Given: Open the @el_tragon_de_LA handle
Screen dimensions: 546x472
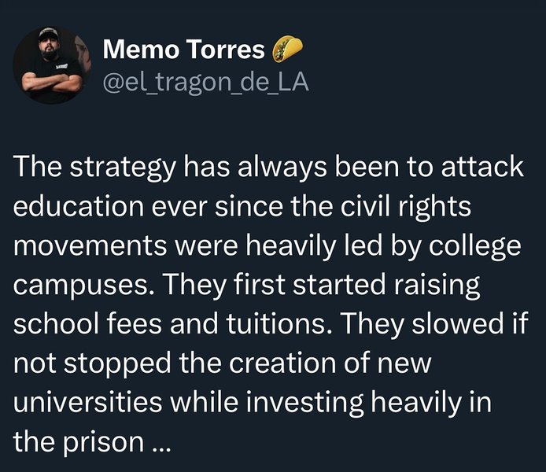Looking at the screenshot, I should pyautogui.click(x=206, y=82).
